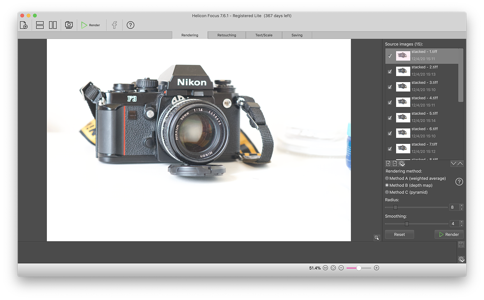The width and height of the screenshot is (484, 300).
Task: Switch to the Retouching tab
Action: pyautogui.click(x=227, y=35)
